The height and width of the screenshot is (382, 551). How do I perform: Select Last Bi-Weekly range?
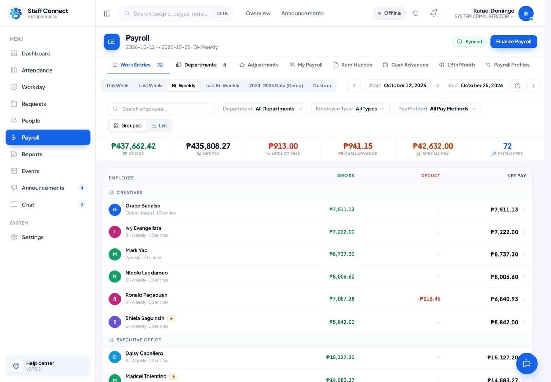click(x=222, y=86)
